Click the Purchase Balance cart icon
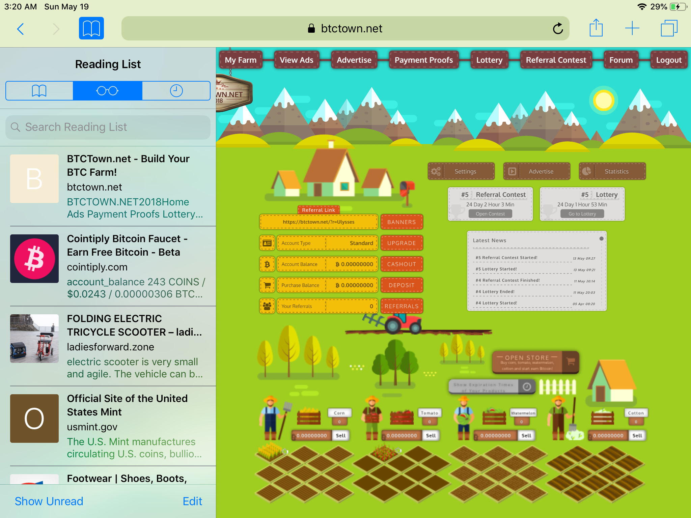Screen dimensions: 691x518 (267, 285)
